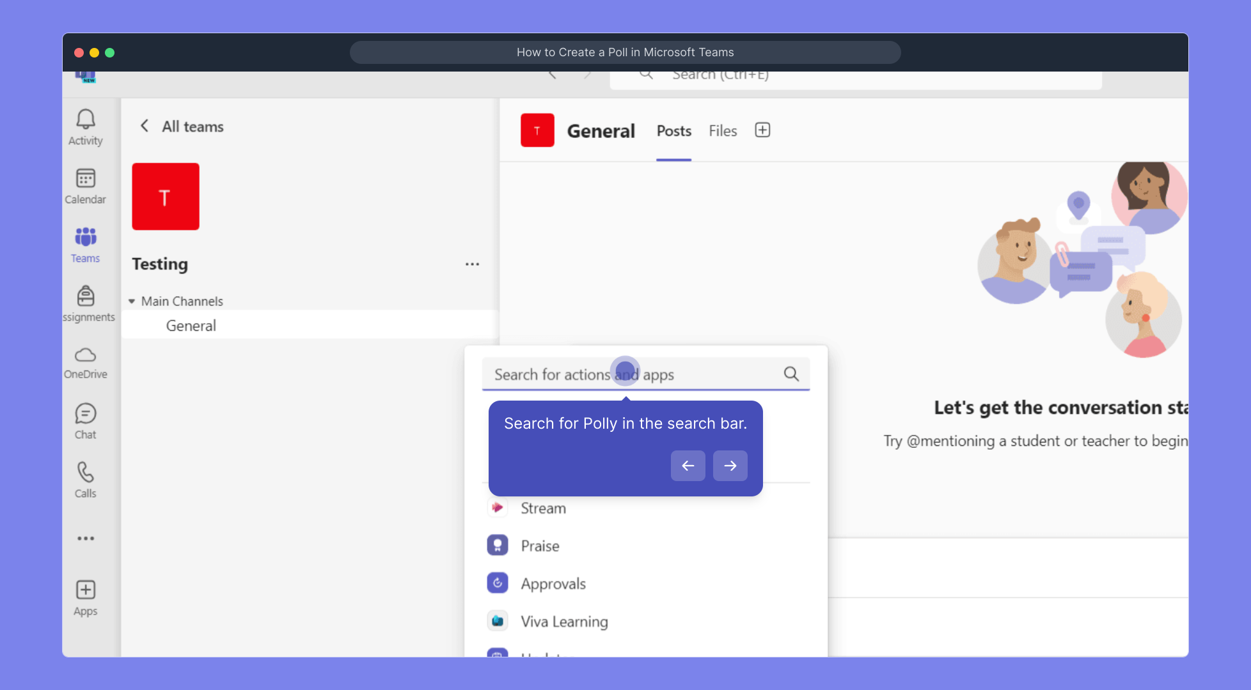Advance the tutorial with the forward arrow
The height and width of the screenshot is (690, 1251).
(730, 466)
